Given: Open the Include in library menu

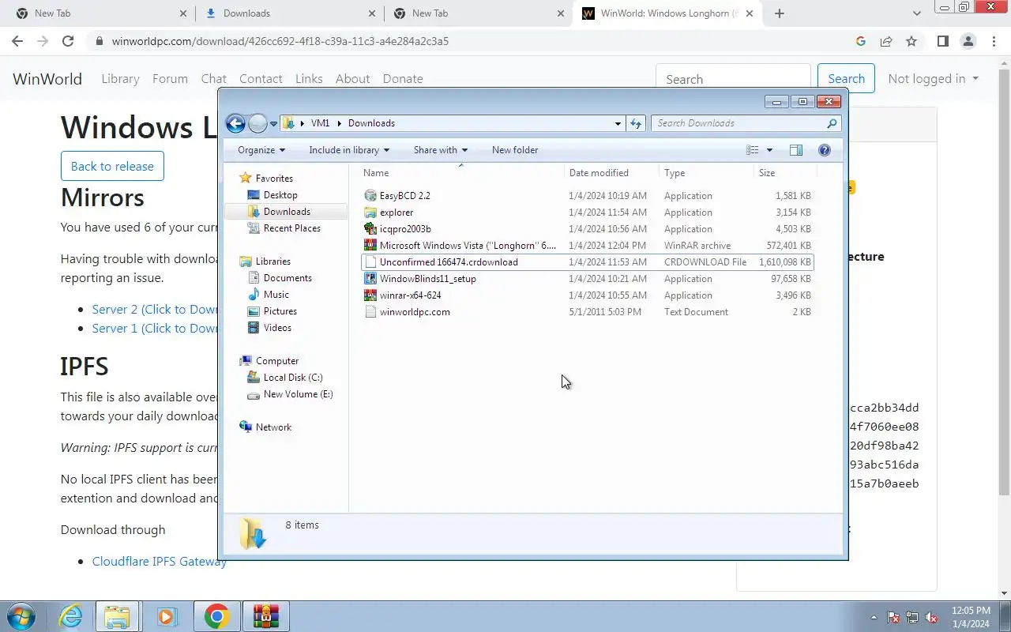Looking at the screenshot, I should [349, 150].
